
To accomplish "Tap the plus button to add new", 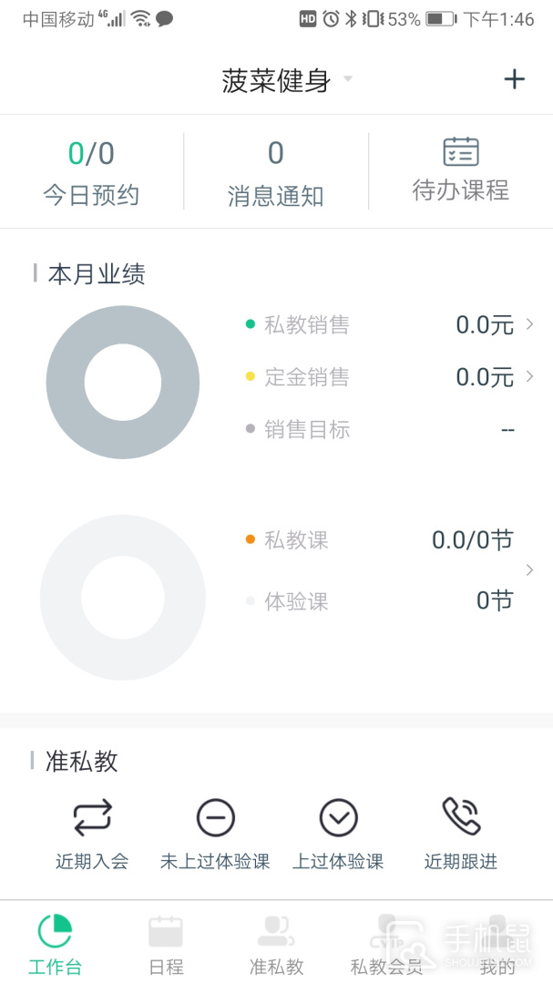I will click(x=513, y=78).
